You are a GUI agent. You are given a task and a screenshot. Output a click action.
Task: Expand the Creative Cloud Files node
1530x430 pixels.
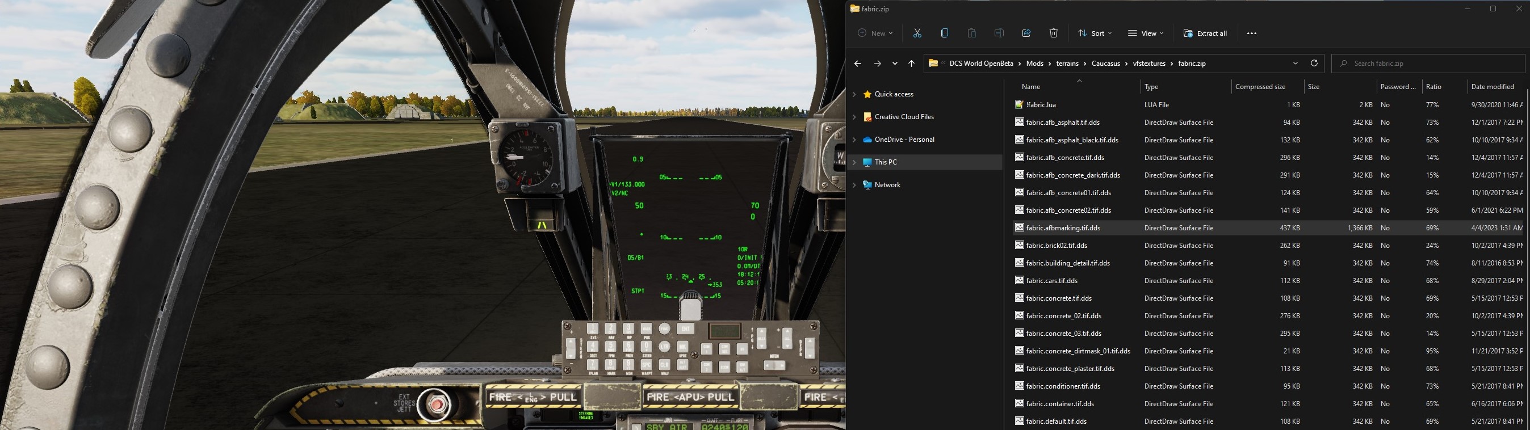pos(854,117)
